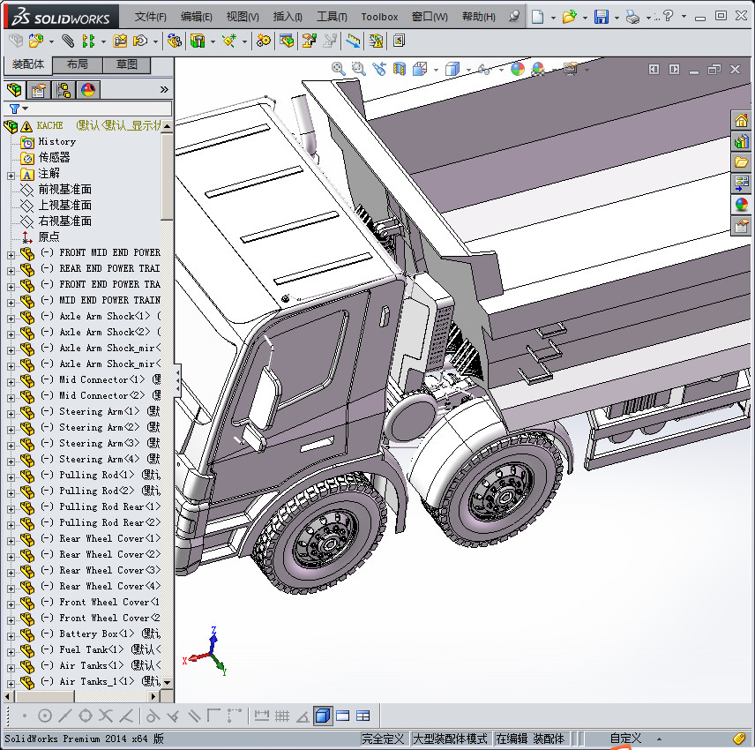755x750 pixels.
Task: Open SolidWorks Resources home icon in task pane
Action: coord(741,121)
